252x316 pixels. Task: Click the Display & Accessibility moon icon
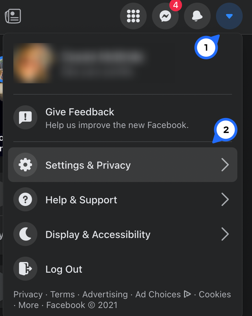[25, 234]
